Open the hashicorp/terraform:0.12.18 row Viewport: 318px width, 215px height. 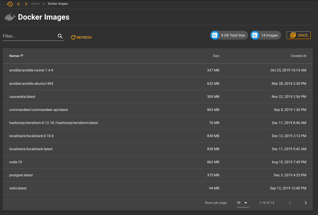point(158,123)
